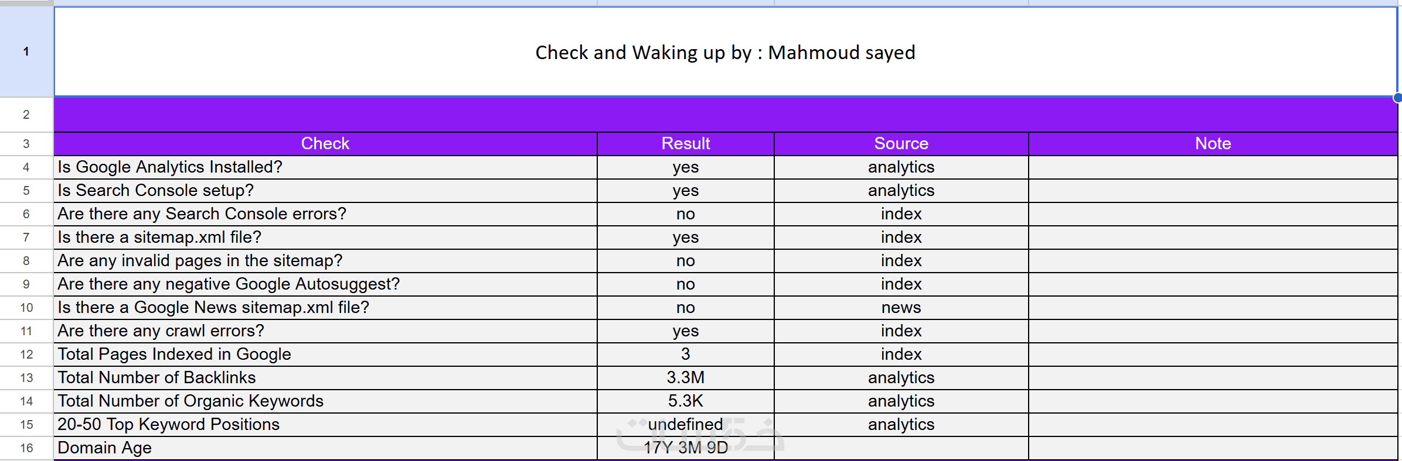The image size is (1402, 461).
Task: Select the "Result" column heading cell
Action: (x=685, y=144)
